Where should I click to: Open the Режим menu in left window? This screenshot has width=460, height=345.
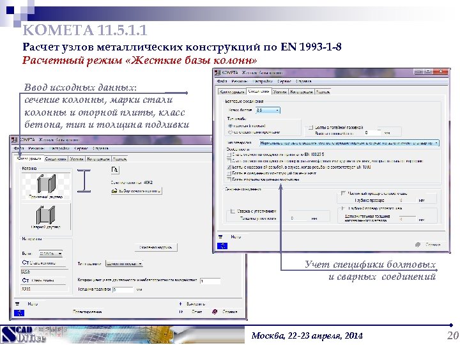coord(36,148)
